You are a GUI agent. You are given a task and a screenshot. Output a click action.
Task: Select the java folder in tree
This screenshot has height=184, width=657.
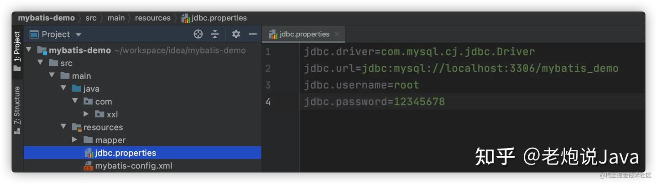pyautogui.click(x=91, y=89)
